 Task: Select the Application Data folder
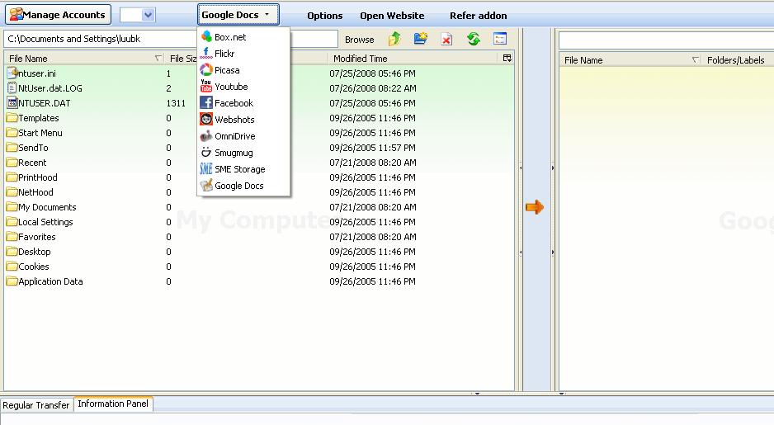(45, 281)
